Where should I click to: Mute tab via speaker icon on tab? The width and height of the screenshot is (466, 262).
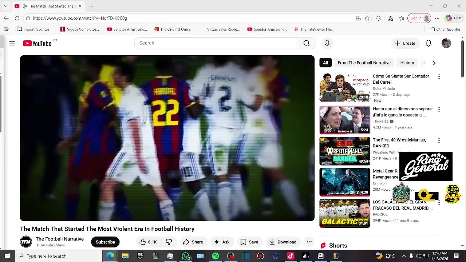[x=24, y=6]
